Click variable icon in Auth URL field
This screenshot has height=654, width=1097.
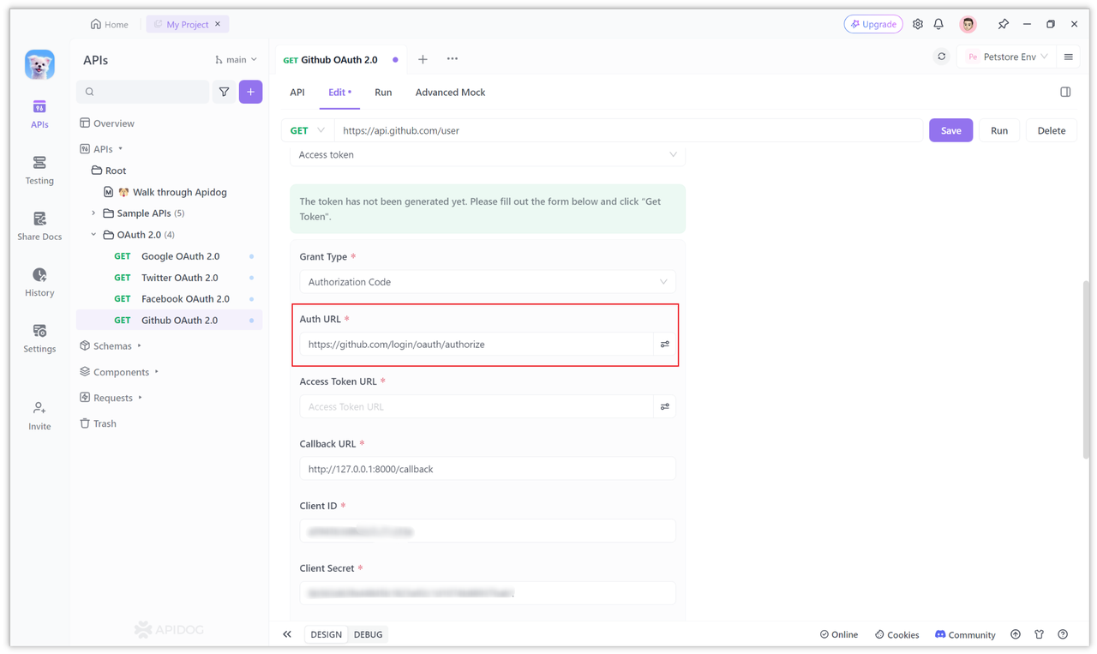click(x=665, y=345)
